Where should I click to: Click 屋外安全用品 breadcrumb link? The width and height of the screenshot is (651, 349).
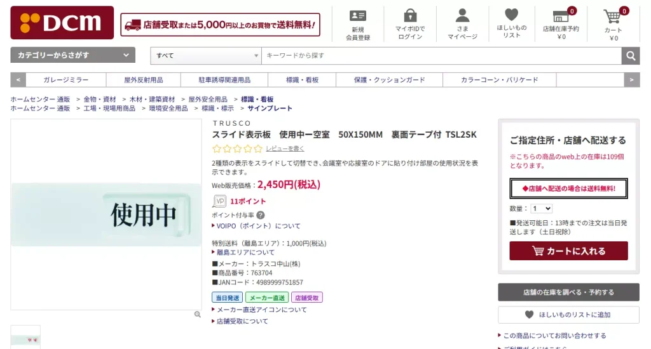(208, 99)
